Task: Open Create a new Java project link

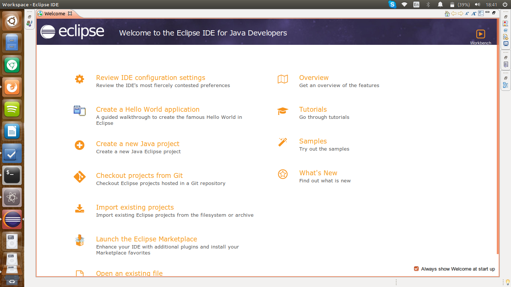Action: tap(138, 144)
